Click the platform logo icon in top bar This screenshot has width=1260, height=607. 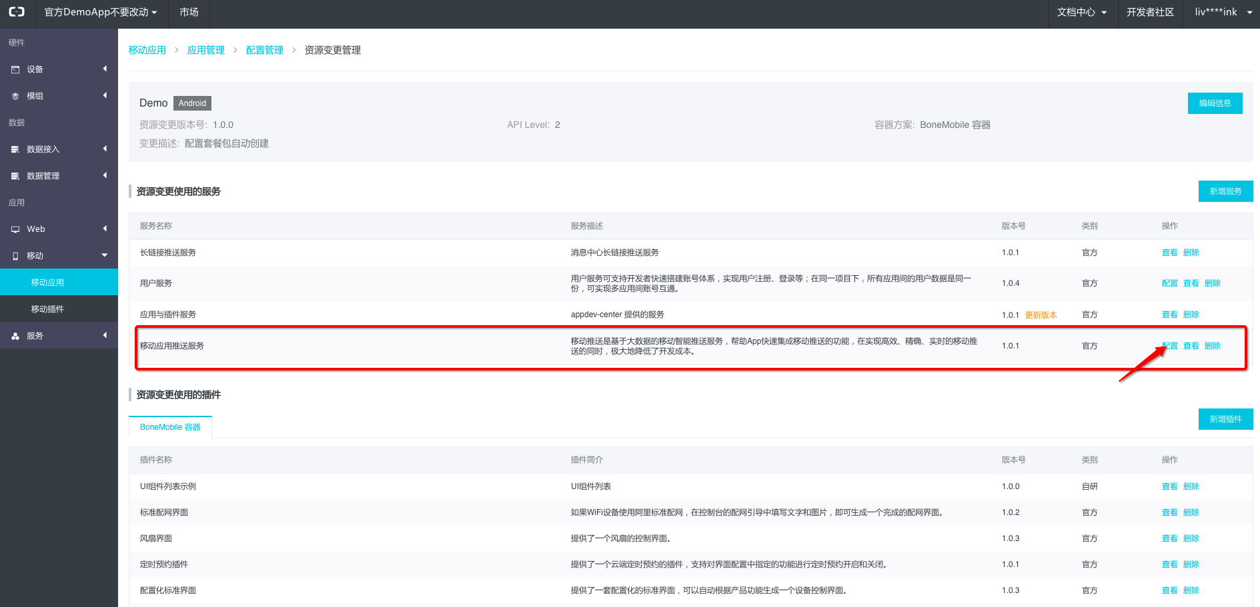click(17, 12)
